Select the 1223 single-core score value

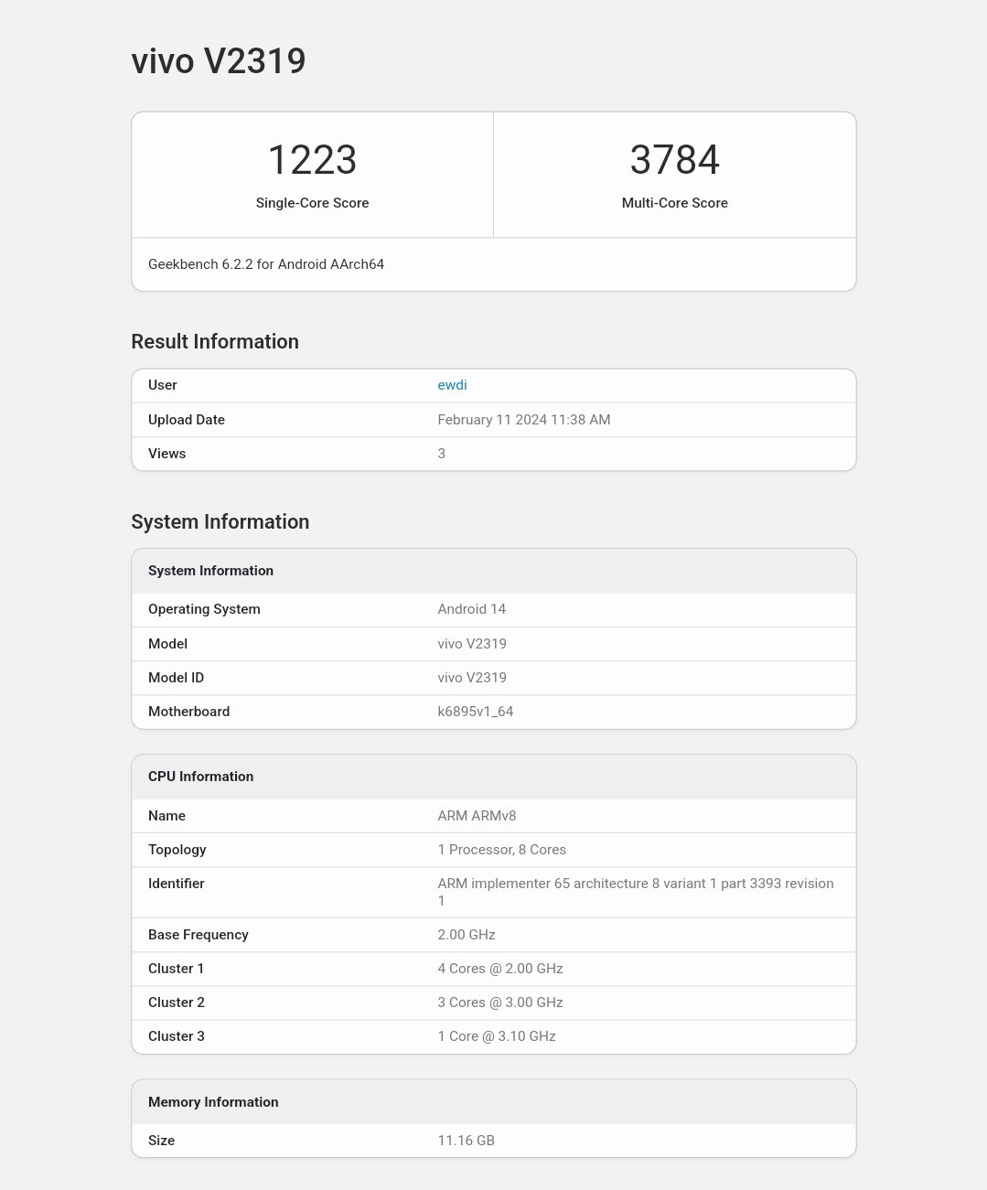click(312, 160)
